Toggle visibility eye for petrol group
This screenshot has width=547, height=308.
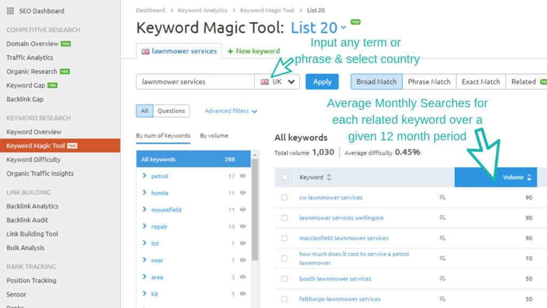pos(243,176)
